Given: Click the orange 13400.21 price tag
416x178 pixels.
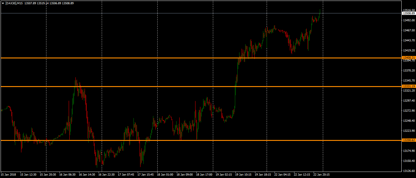Looking at the screenshot, I should click(x=409, y=58).
